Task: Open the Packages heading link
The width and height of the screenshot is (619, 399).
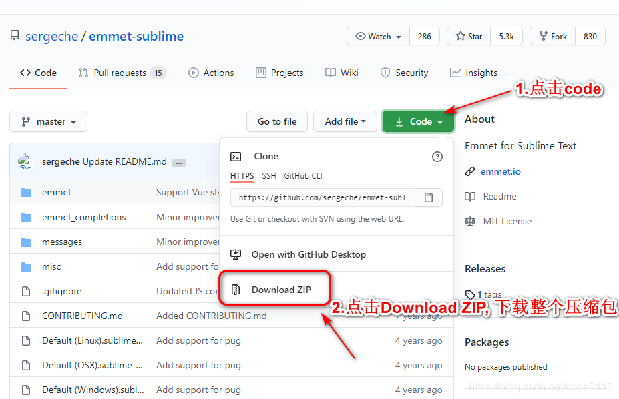Action: tap(487, 342)
